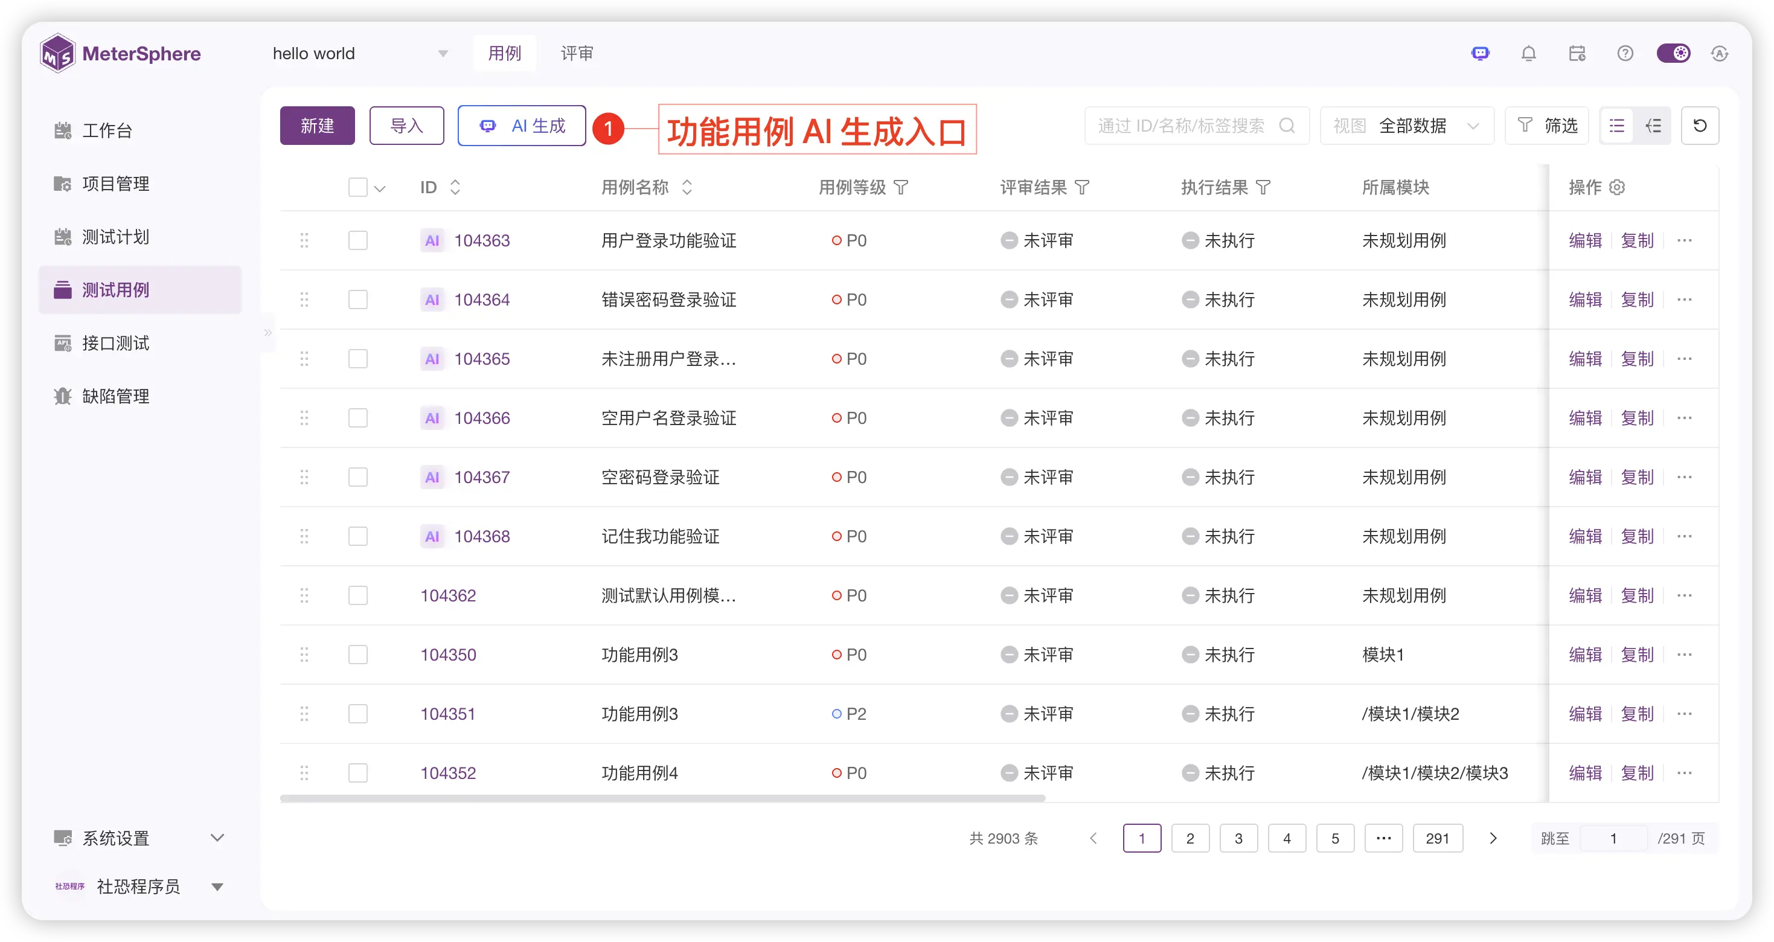Image resolution: width=1774 pixels, height=942 pixels.
Task: Click drag handle of row 104350
Action: coord(304,655)
